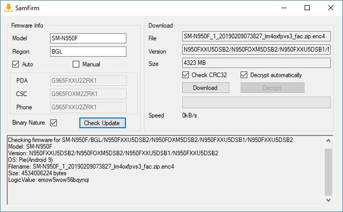Toggle the Binary Nature checkbox

point(53,123)
